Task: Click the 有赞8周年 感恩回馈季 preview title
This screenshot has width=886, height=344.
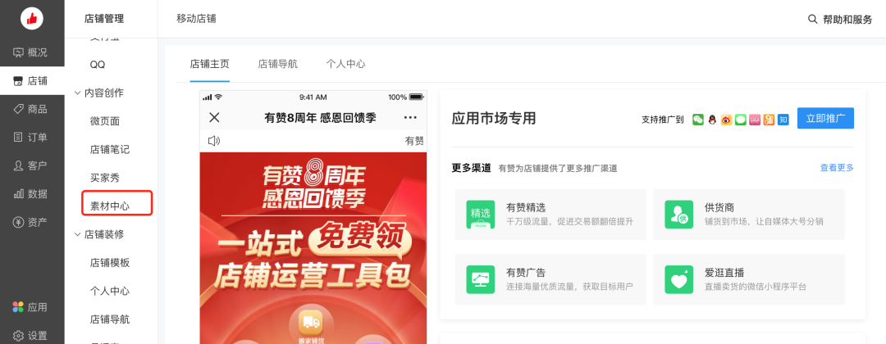Action: click(320, 118)
